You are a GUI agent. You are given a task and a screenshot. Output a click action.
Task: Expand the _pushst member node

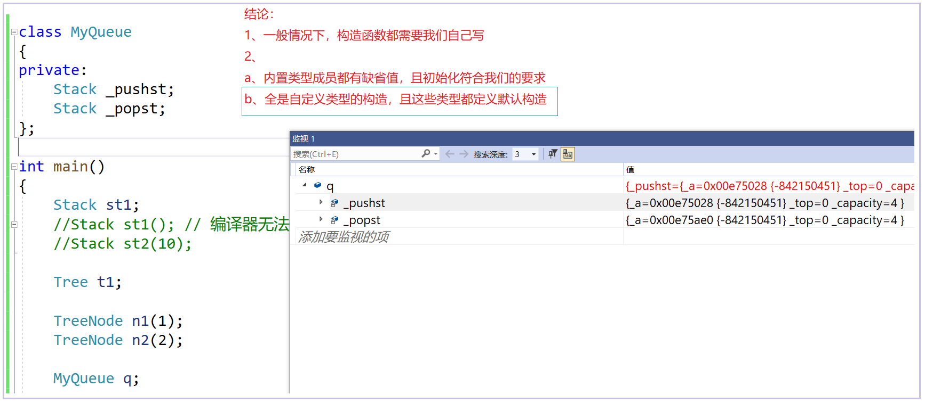(x=321, y=202)
